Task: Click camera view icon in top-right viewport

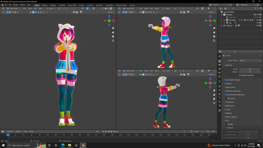Action: 214,36
